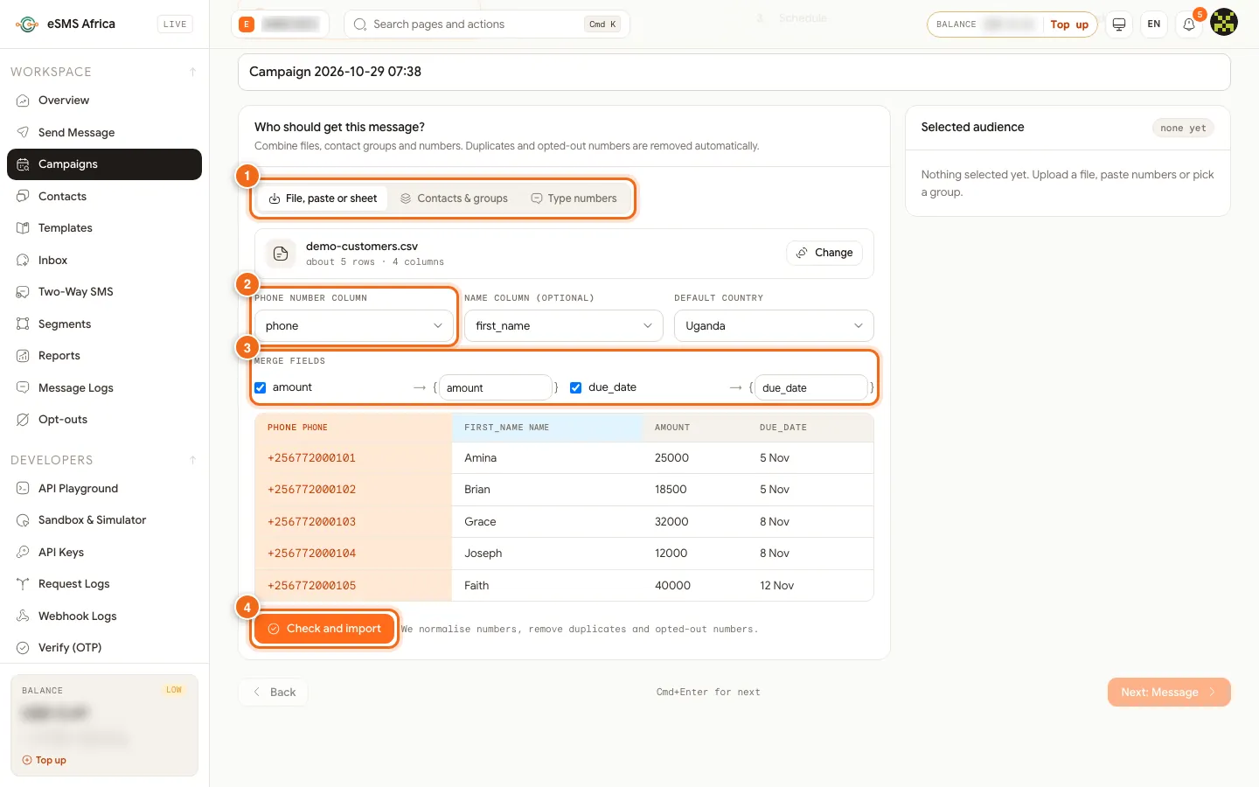Viewport: 1259px width, 787px height.
Task: Switch to Contacts & groups tab
Action: [454, 198]
